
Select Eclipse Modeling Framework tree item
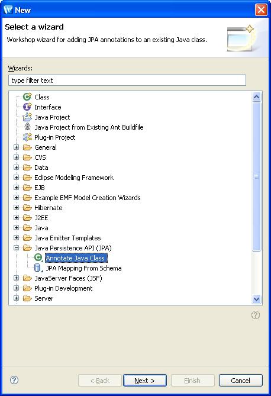[74, 178]
